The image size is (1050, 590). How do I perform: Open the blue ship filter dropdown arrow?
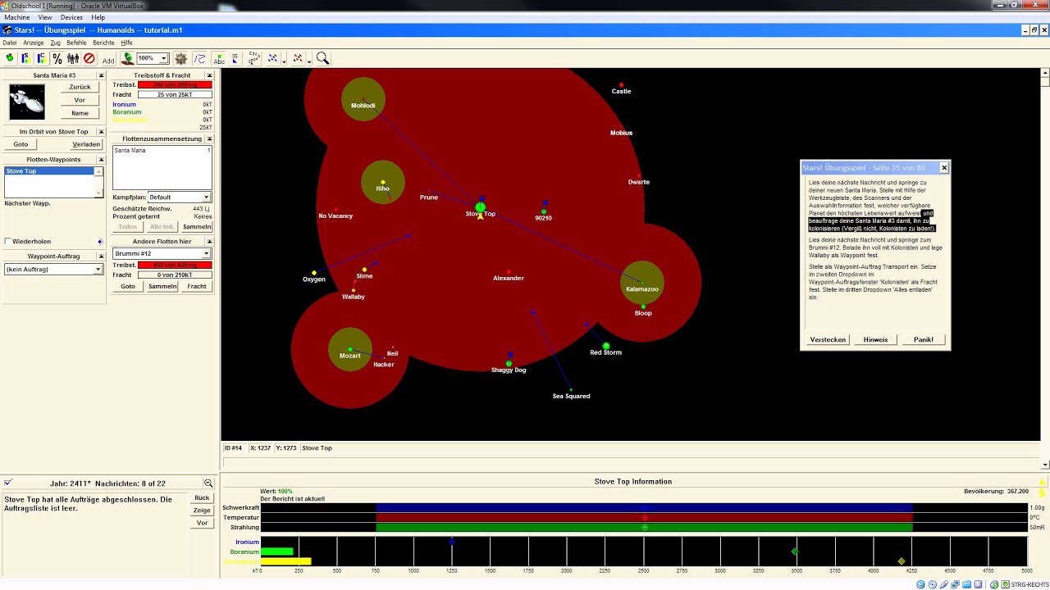coord(284,60)
